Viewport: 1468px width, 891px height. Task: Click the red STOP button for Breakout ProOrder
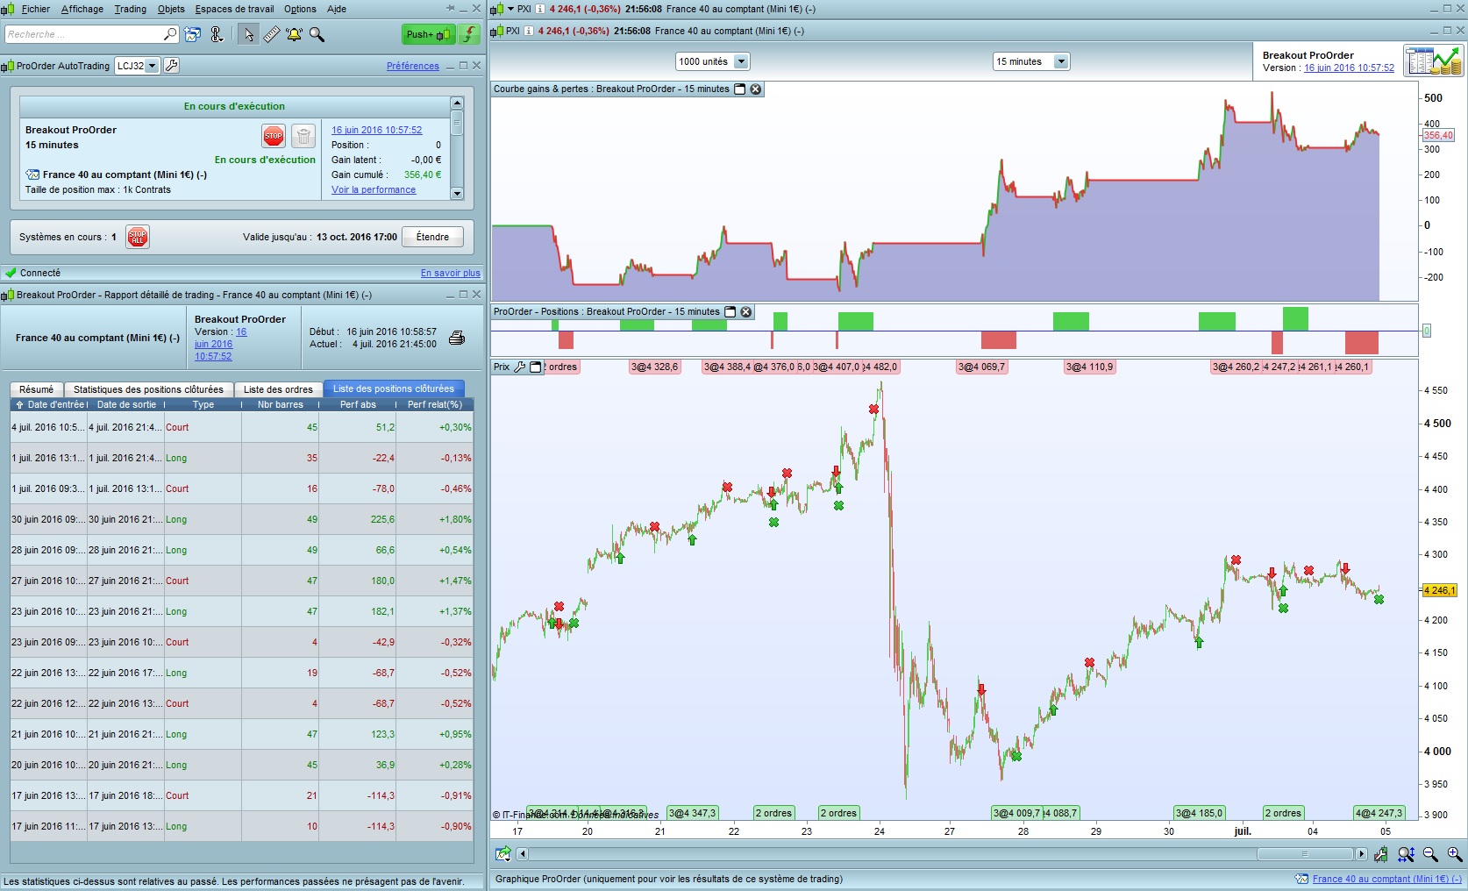pos(274,136)
